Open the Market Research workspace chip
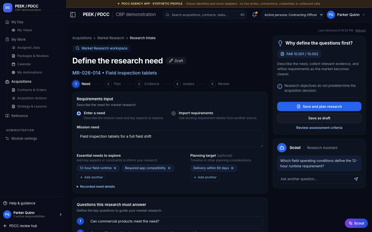This screenshot has width=372, height=232. coord(102,48)
